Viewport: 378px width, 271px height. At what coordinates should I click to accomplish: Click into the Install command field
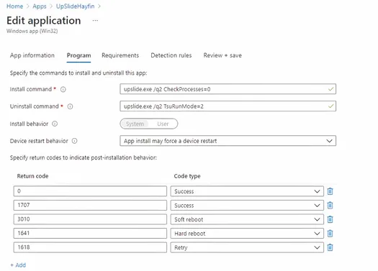(228, 89)
